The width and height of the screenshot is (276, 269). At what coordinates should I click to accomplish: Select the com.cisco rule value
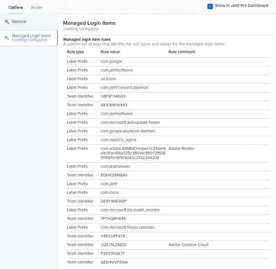(x=110, y=192)
